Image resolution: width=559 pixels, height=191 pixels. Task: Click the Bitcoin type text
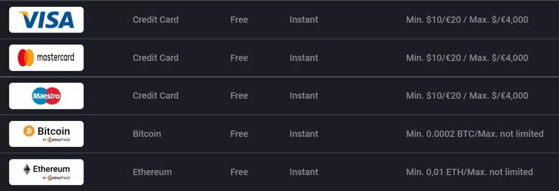click(147, 134)
